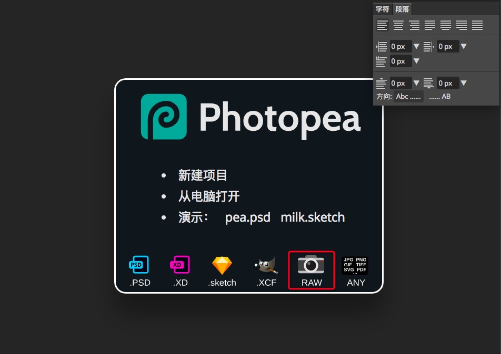
Task: Switch to the 段落 tab
Action: [x=402, y=9]
